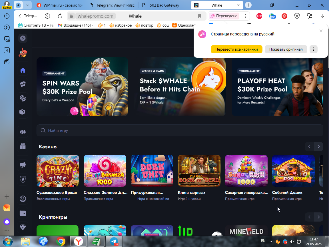The image size is (329, 247).
Task: Open the Book of Dead game tile
Action: (x=199, y=171)
